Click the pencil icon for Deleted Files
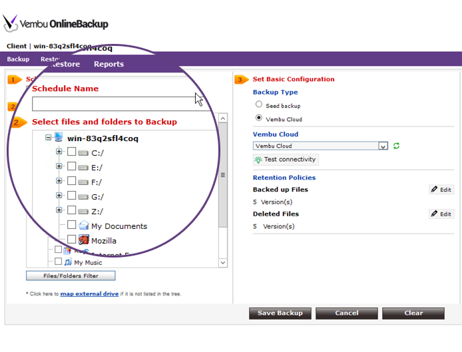 coord(434,214)
